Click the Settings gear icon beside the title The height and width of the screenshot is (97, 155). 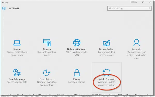[x=4, y=9]
